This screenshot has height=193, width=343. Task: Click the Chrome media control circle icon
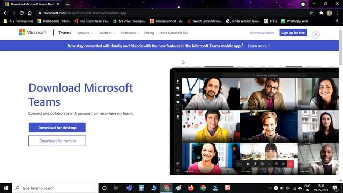tap(303, 4)
